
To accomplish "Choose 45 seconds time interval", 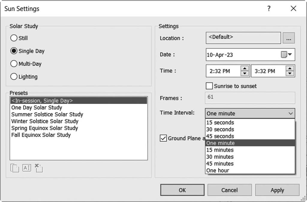I will tap(250, 136).
